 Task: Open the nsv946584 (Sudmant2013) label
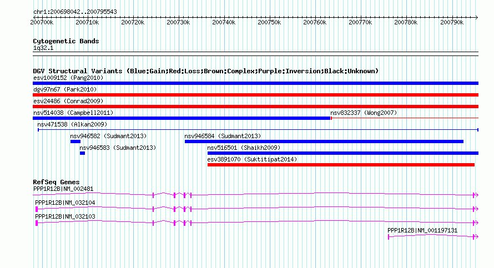[x=223, y=136]
